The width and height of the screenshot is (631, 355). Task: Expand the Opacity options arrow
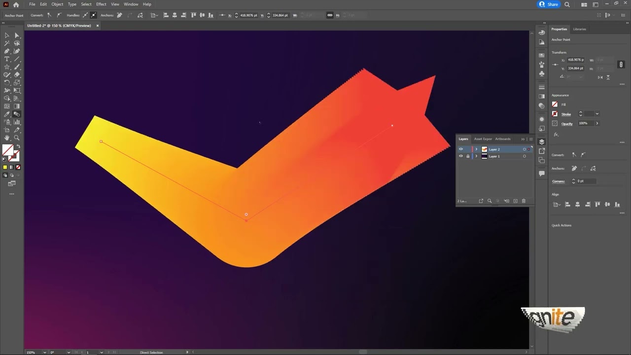click(x=597, y=123)
